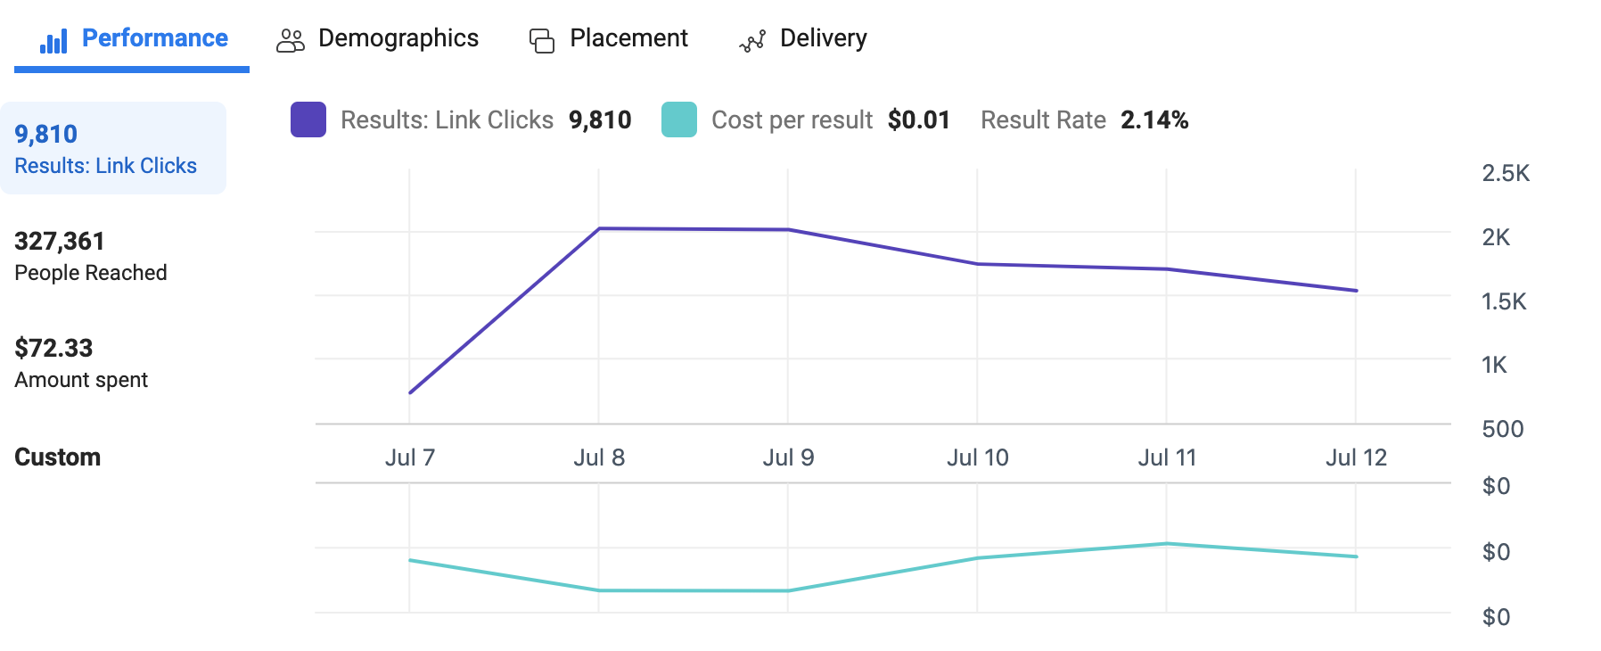Open the Placement tab

628,38
